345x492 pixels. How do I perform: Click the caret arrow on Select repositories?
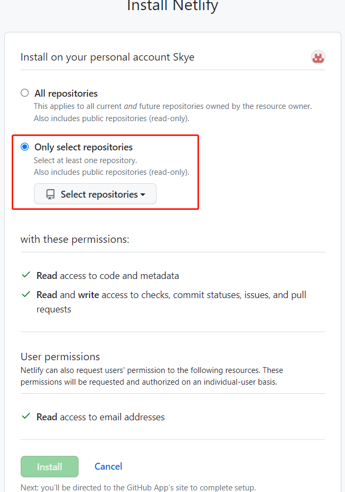[143, 195]
